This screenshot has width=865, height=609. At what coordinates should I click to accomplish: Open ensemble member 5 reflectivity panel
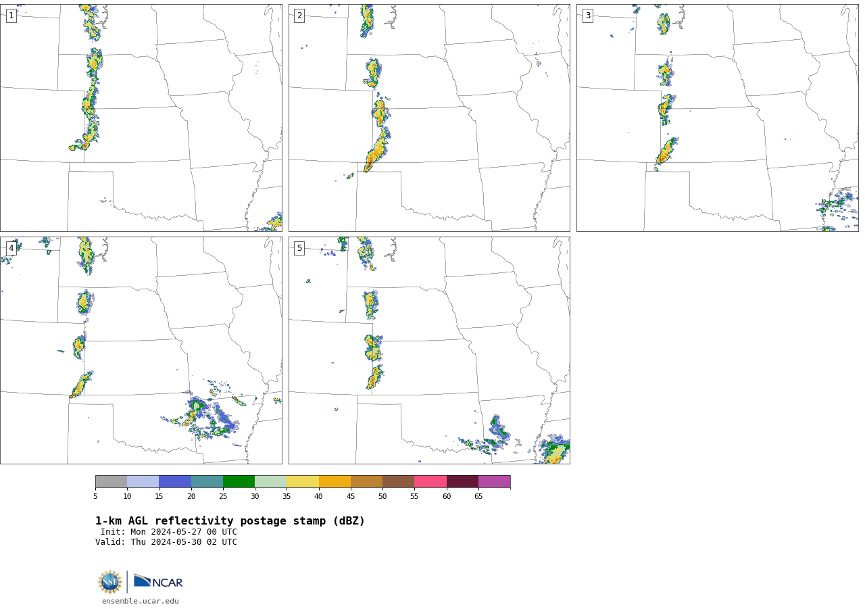tap(429, 350)
